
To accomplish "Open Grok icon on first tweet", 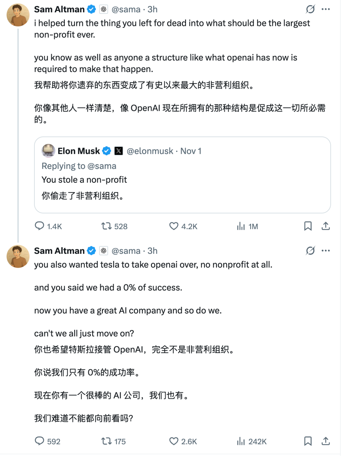I will [310, 9].
